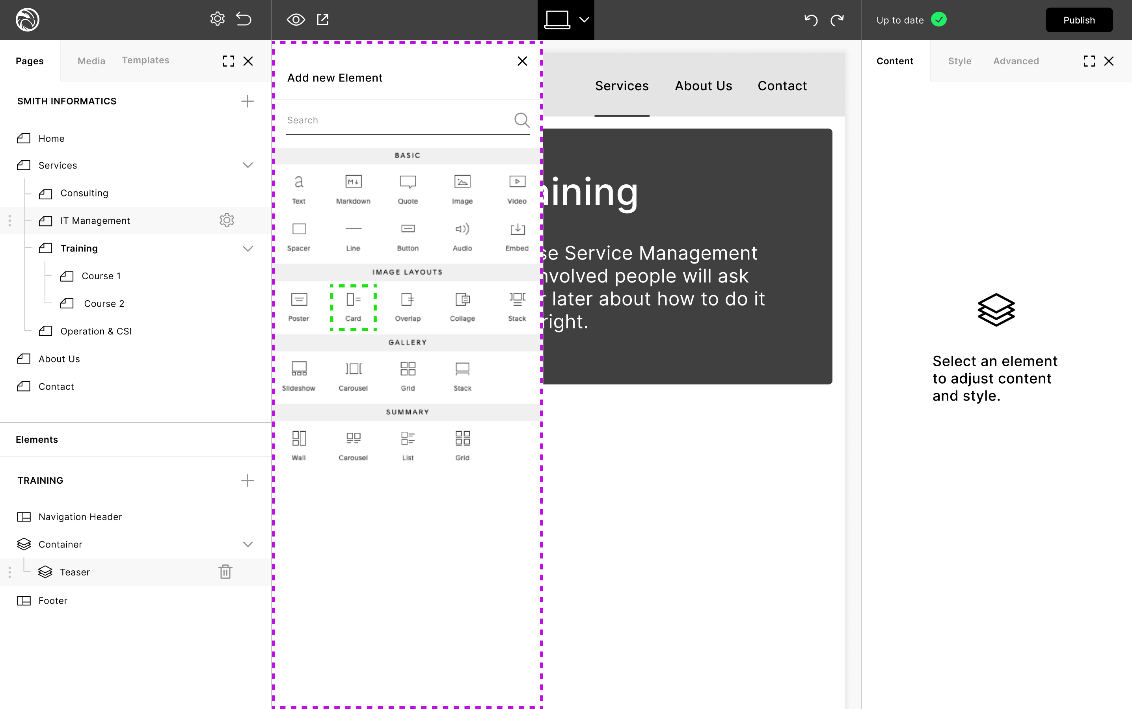Select the Wall summary element
Screen dimensions: 1132x709
[x=298, y=445]
